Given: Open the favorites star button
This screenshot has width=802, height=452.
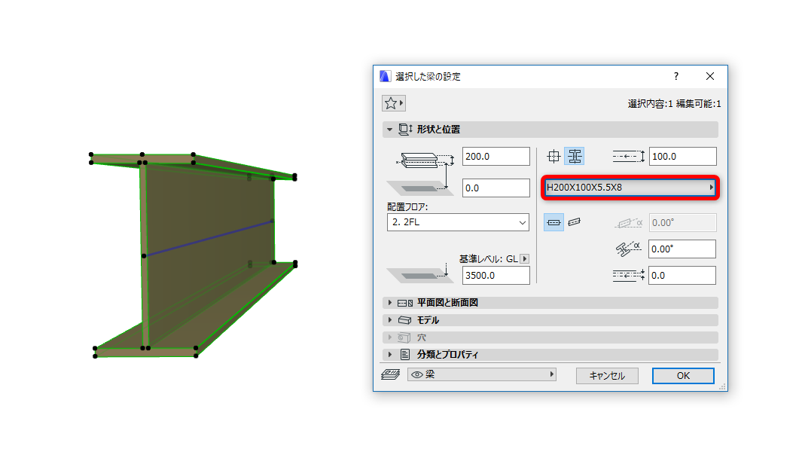Looking at the screenshot, I should (x=393, y=103).
